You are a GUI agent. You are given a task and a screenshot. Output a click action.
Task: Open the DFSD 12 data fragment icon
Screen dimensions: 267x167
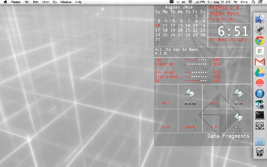(x=190, y=94)
